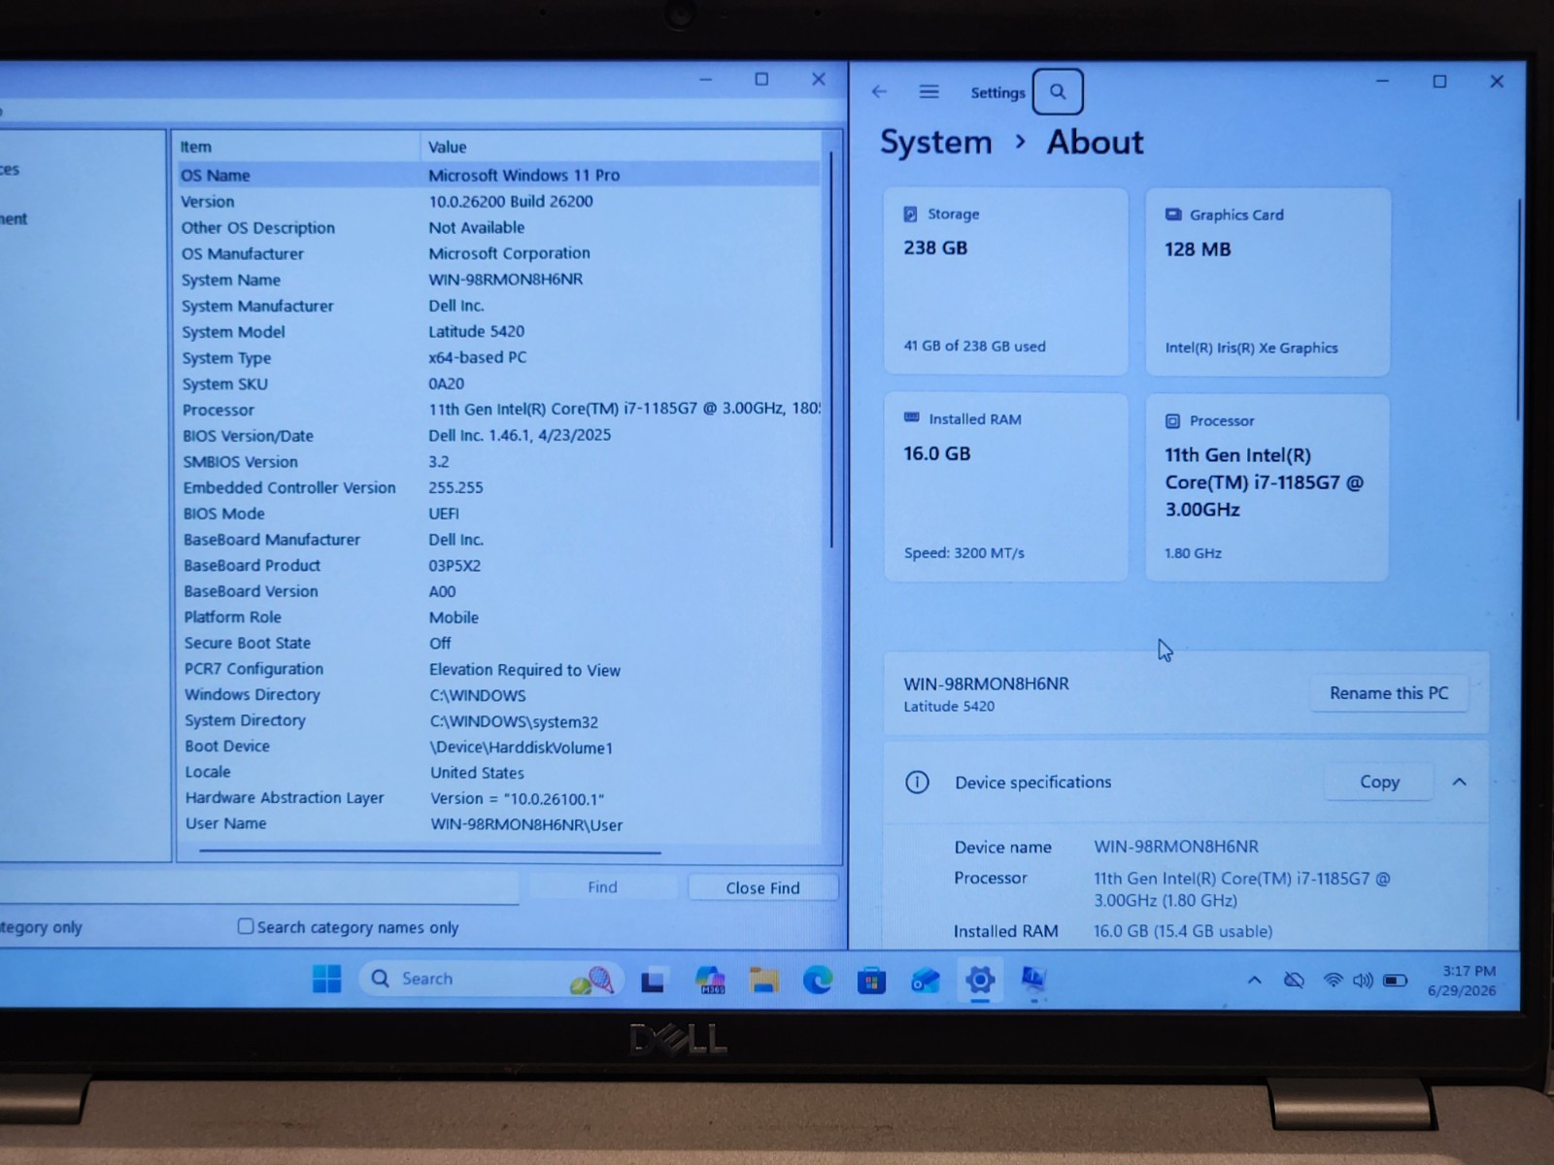Open the Settings search button
The width and height of the screenshot is (1554, 1165).
(x=1058, y=92)
